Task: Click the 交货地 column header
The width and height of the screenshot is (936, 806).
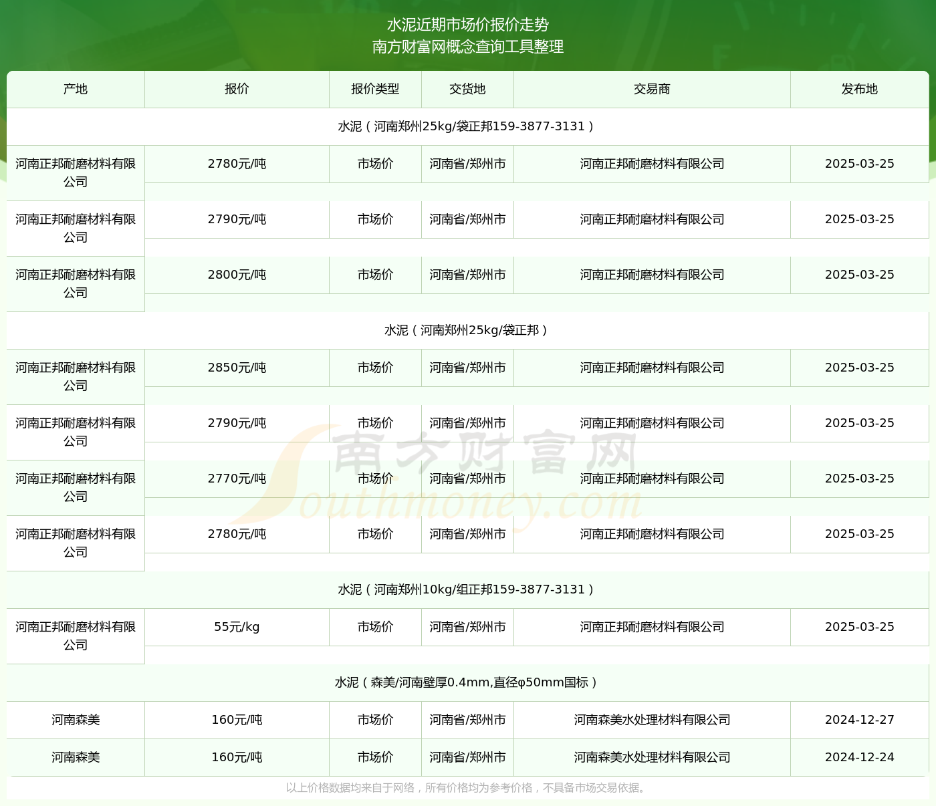Action: point(467,89)
